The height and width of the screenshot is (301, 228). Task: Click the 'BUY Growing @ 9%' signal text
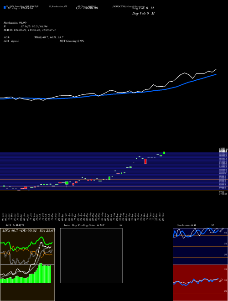point(72,41)
